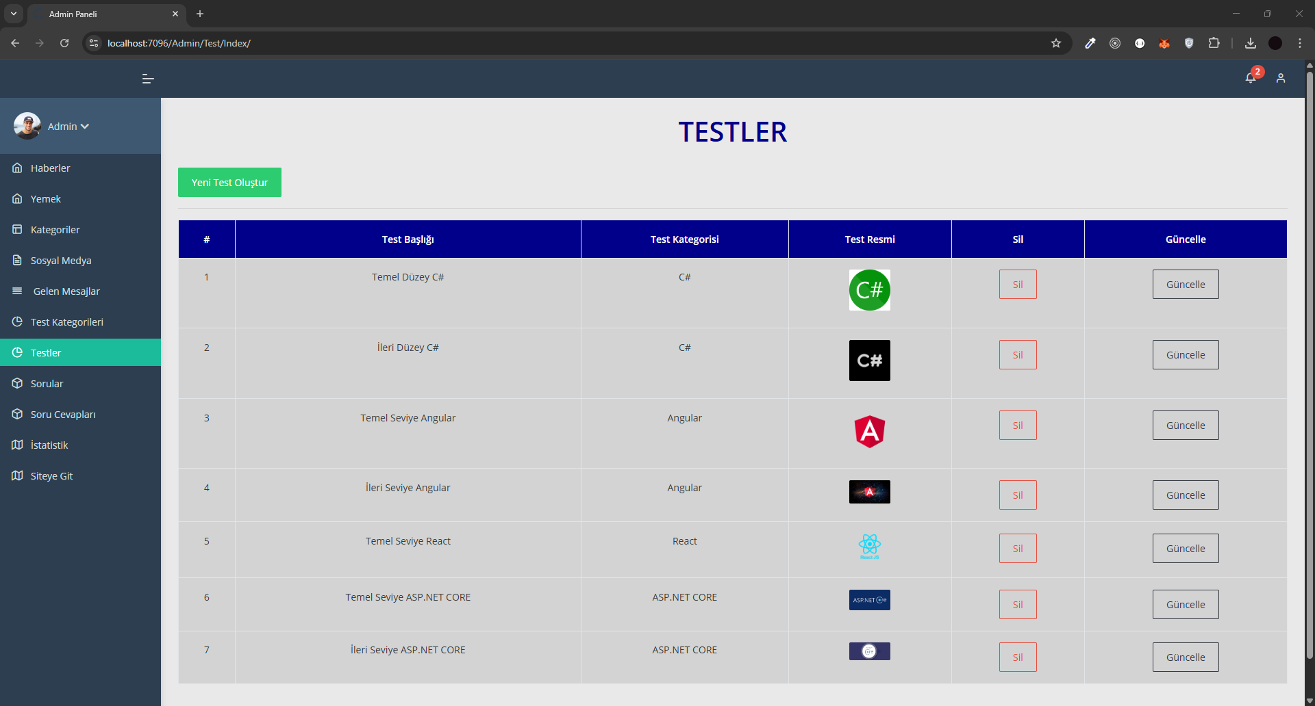Click Sil for İleri Seviye ASP.NET CORE
Image resolution: width=1315 pixels, height=706 pixels.
coord(1018,657)
